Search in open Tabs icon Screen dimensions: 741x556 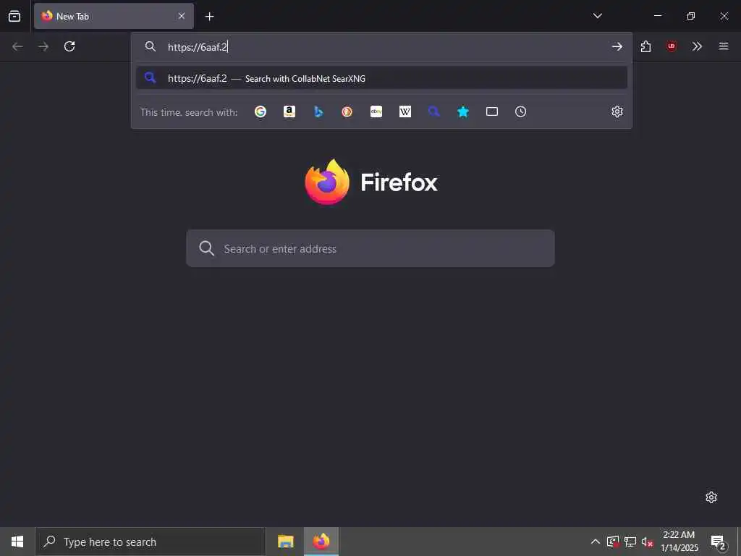point(492,111)
